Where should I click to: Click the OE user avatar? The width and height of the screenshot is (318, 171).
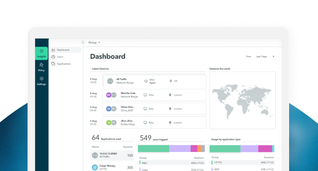click(x=109, y=109)
